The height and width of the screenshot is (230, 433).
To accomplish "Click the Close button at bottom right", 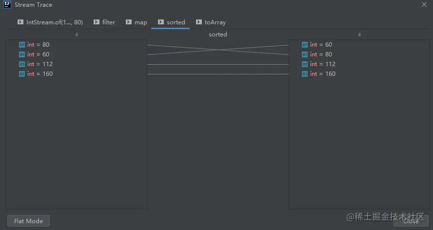I will pyautogui.click(x=411, y=221).
